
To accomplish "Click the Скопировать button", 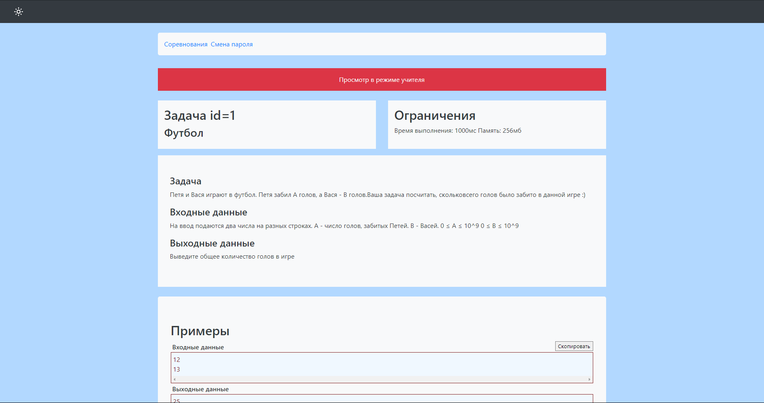I will (x=574, y=346).
